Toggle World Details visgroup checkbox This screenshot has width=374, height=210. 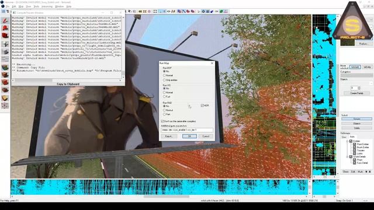coord(351,157)
